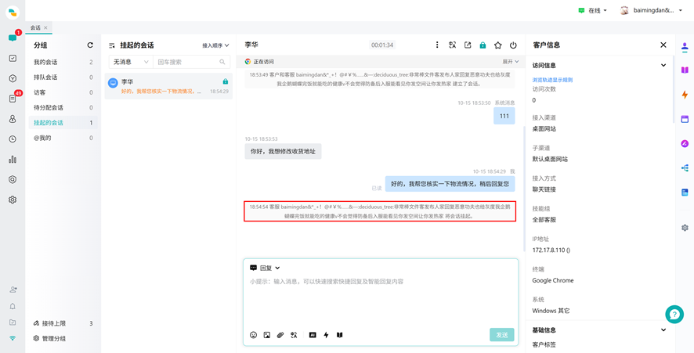
Task: Click the translate icon in reply toolbar
Action: tap(294, 335)
